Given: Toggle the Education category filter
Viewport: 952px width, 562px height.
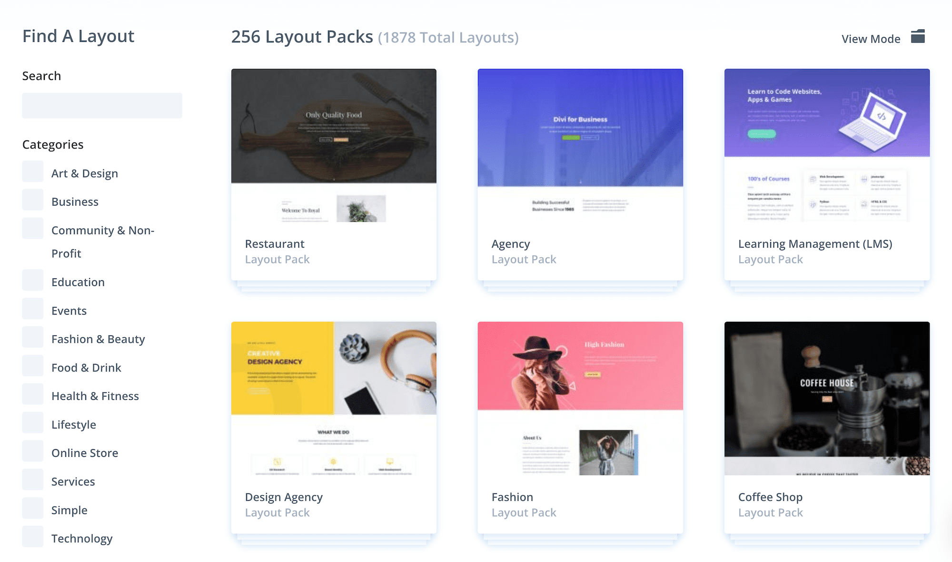Looking at the screenshot, I should tap(32, 280).
